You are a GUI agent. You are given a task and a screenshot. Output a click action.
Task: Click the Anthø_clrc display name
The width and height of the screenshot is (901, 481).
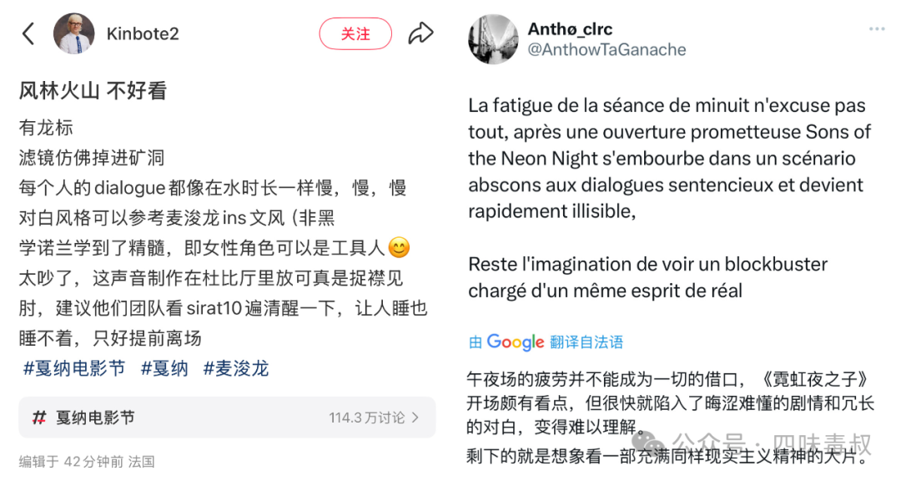571,29
